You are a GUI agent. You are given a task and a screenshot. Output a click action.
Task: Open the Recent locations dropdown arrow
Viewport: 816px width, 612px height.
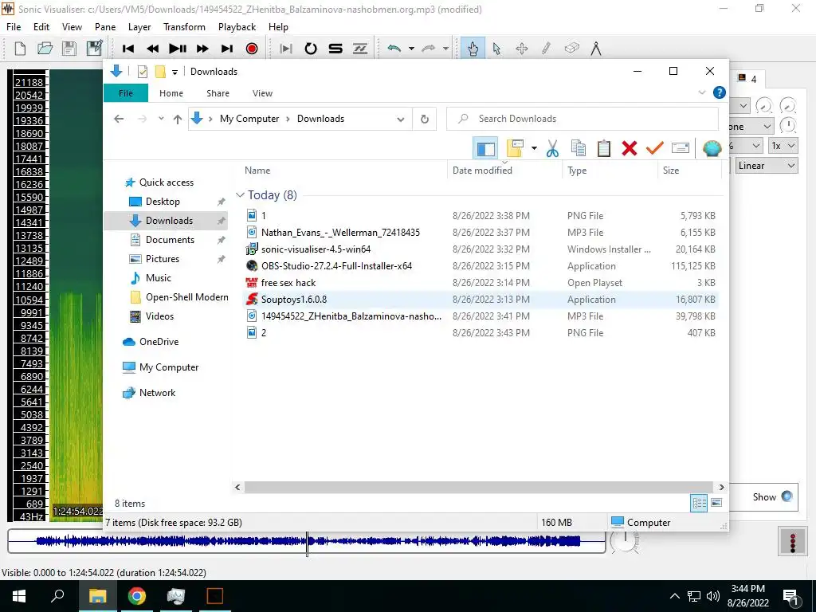(x=161, y=119)
